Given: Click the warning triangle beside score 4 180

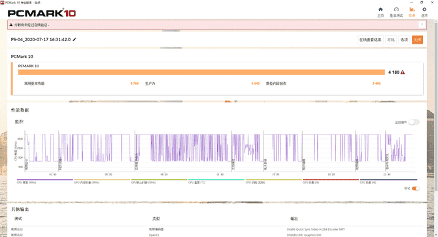Looking at the screenshot, I should pos(403,72).
